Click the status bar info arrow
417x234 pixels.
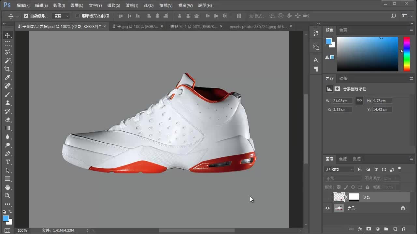point(87,230)
